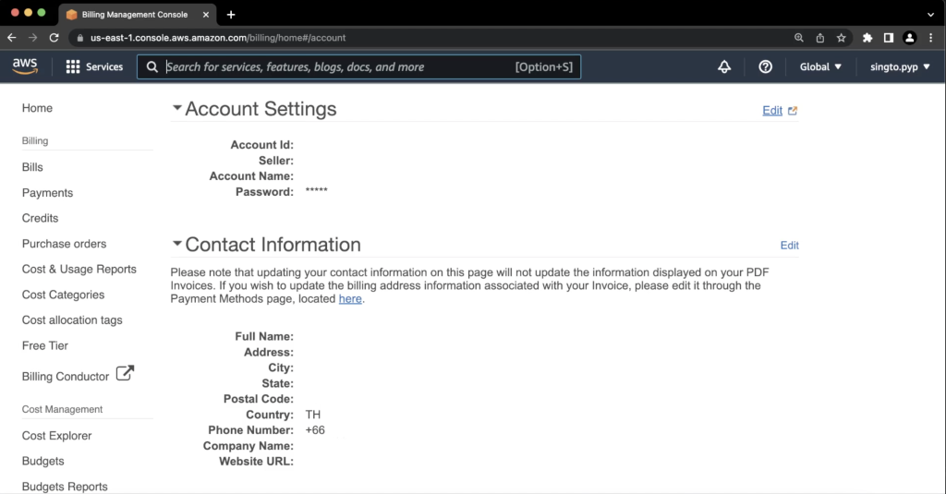Image resolution: width=946 pixels, height=494 pixels.
Task: Open the Global region dropdown
Action: (820, 67)
